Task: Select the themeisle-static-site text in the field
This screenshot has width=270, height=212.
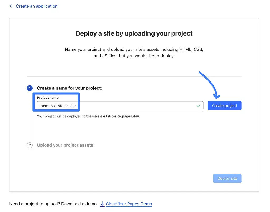Action: click(57, 105)
